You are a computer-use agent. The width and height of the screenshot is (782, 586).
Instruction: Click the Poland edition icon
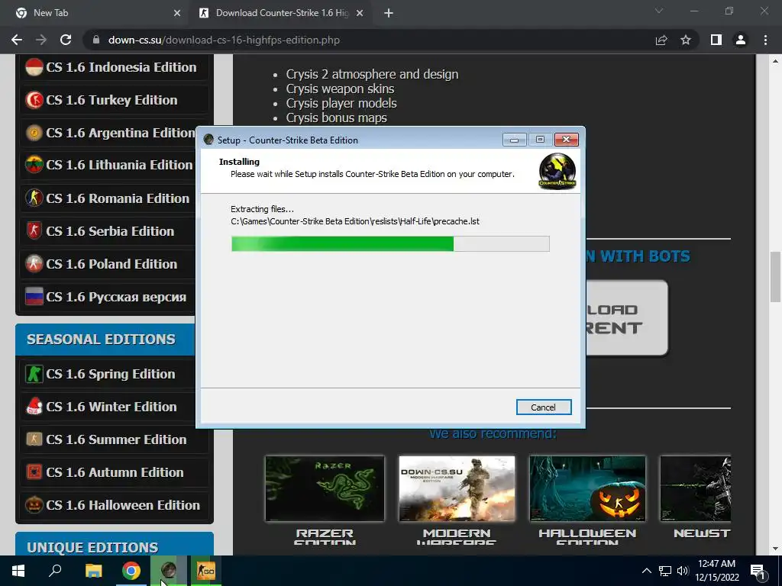click(34, 263)
